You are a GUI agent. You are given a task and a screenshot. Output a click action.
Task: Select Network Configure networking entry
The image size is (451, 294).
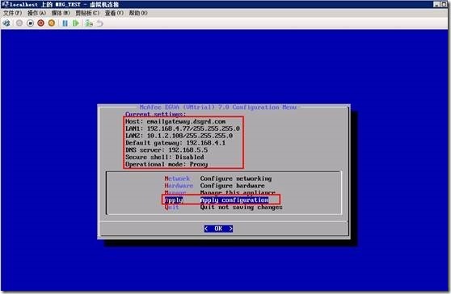click(x=218, y=178)
